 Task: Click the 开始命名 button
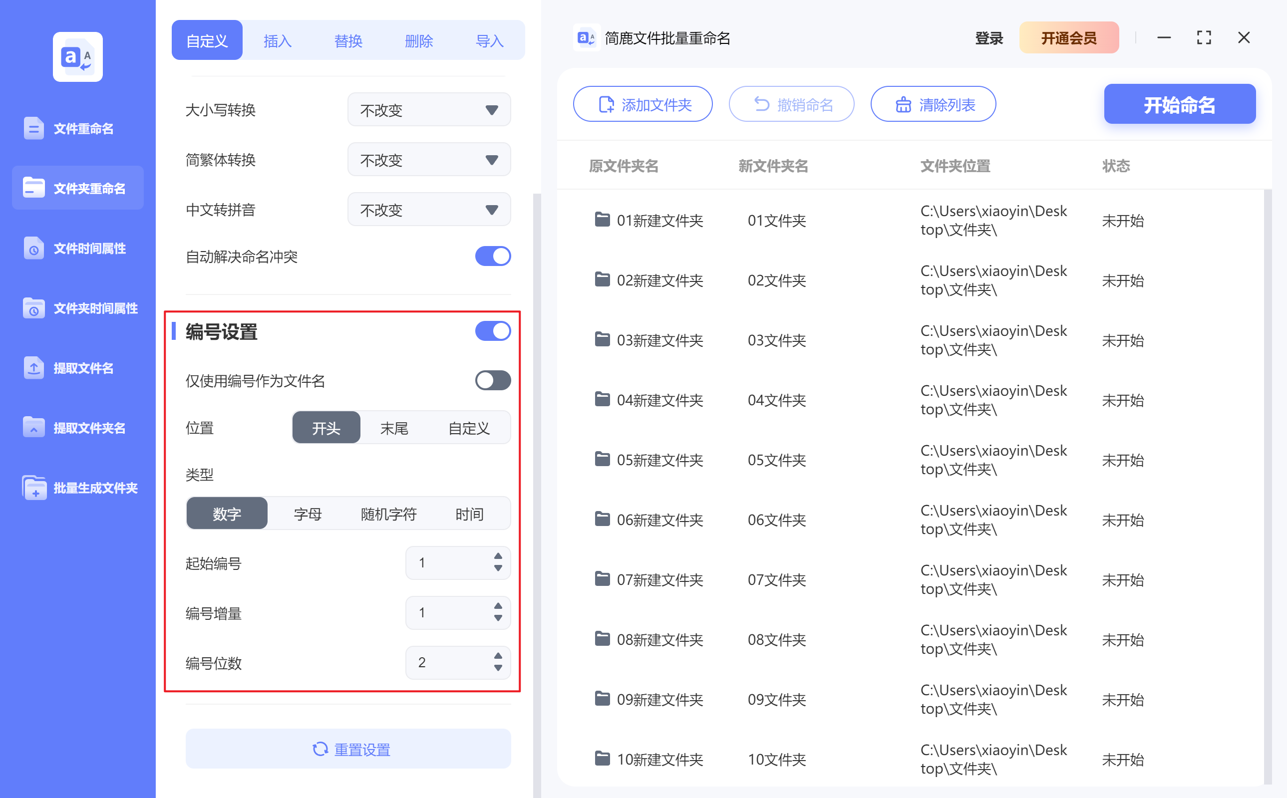click(1179, 104)
